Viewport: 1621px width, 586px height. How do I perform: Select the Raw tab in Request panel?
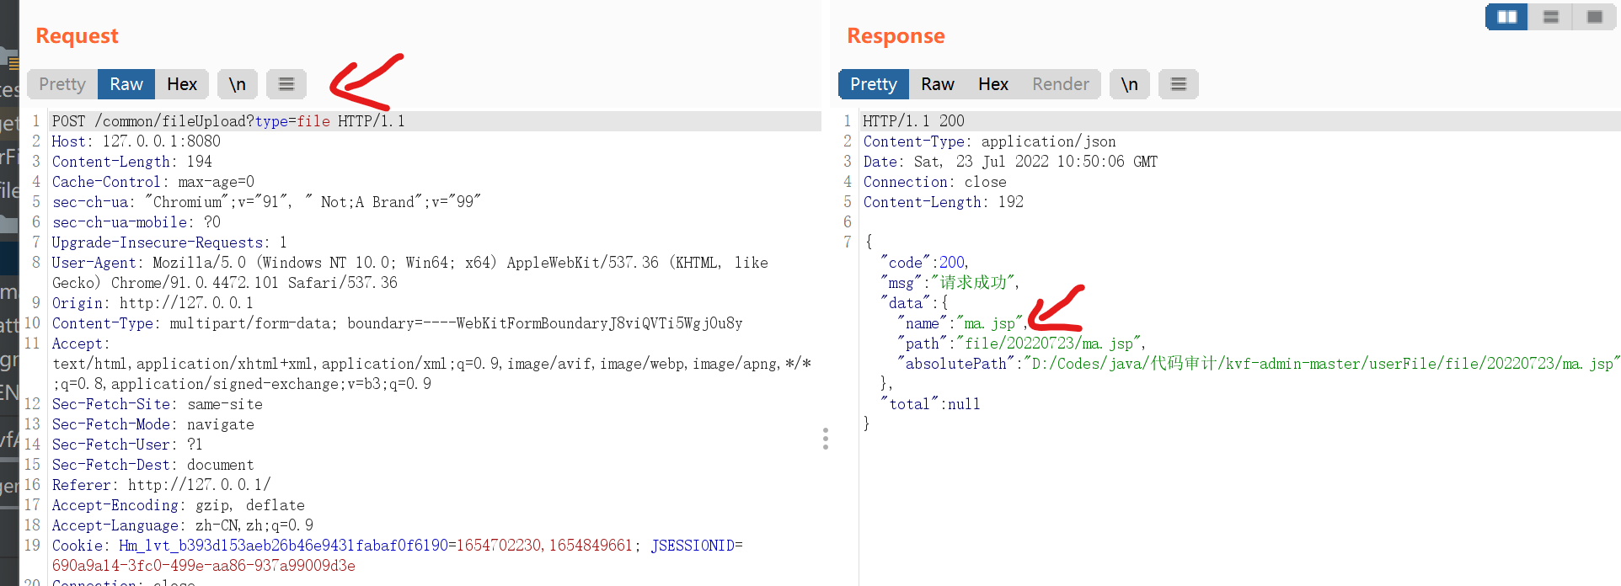126,84
